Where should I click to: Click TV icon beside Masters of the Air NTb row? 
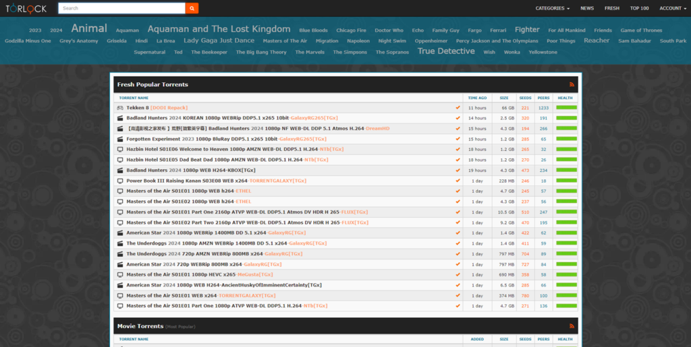(x=120, y=306)
